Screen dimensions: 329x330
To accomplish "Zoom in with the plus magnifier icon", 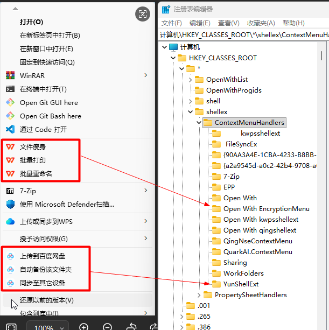I will click(x=84, y=327).
